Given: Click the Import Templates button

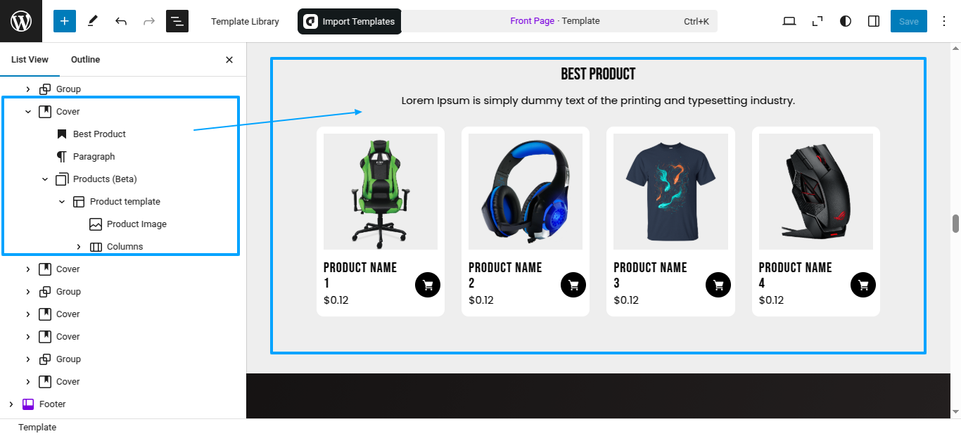Looking at the screenshot, I should tap(350, 21).
